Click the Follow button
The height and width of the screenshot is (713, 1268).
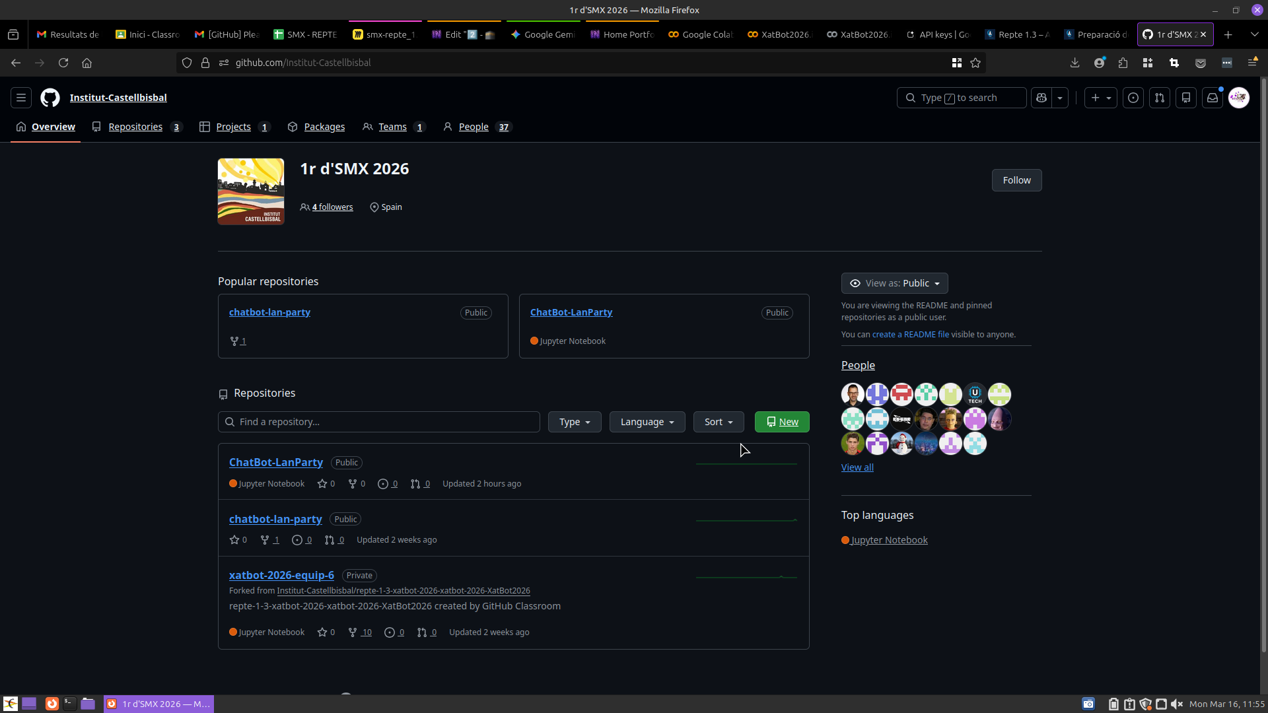point(1016,180)
